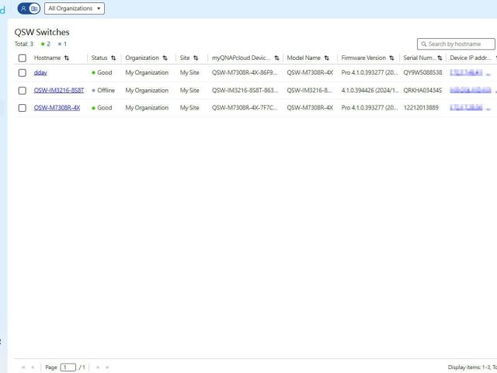
Task: Click the Total: 3 label
Action: 24,44
